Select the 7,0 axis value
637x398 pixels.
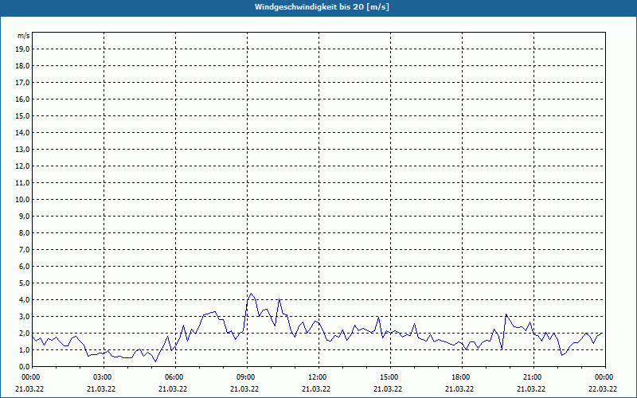click(x=24, y=250)
